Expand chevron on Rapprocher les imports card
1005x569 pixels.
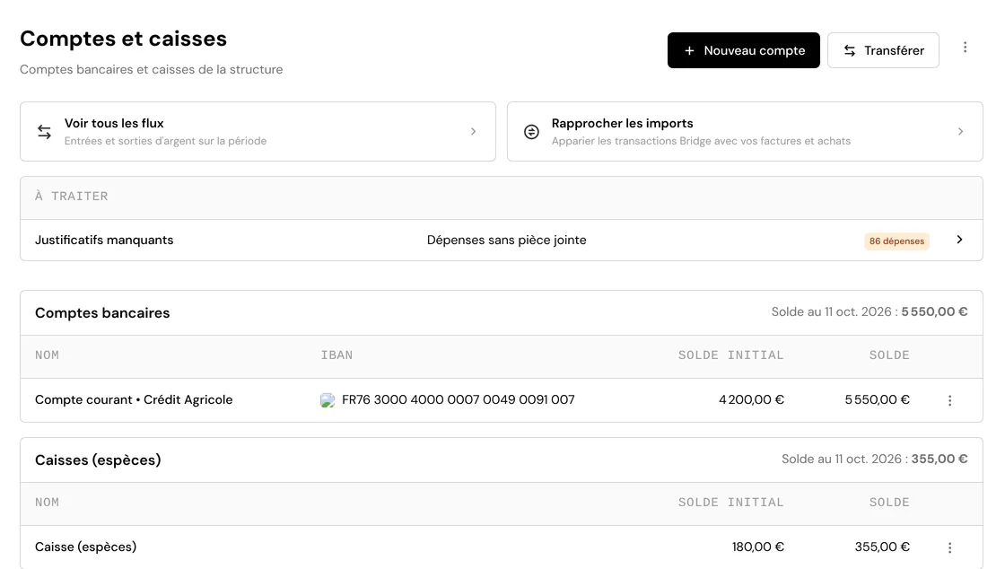(960, 131)
